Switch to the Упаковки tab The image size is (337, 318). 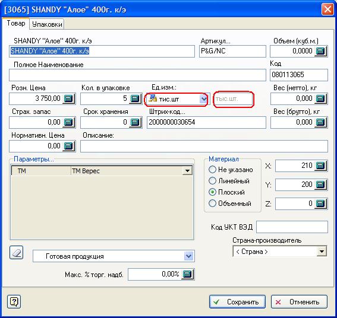[47, 24]
